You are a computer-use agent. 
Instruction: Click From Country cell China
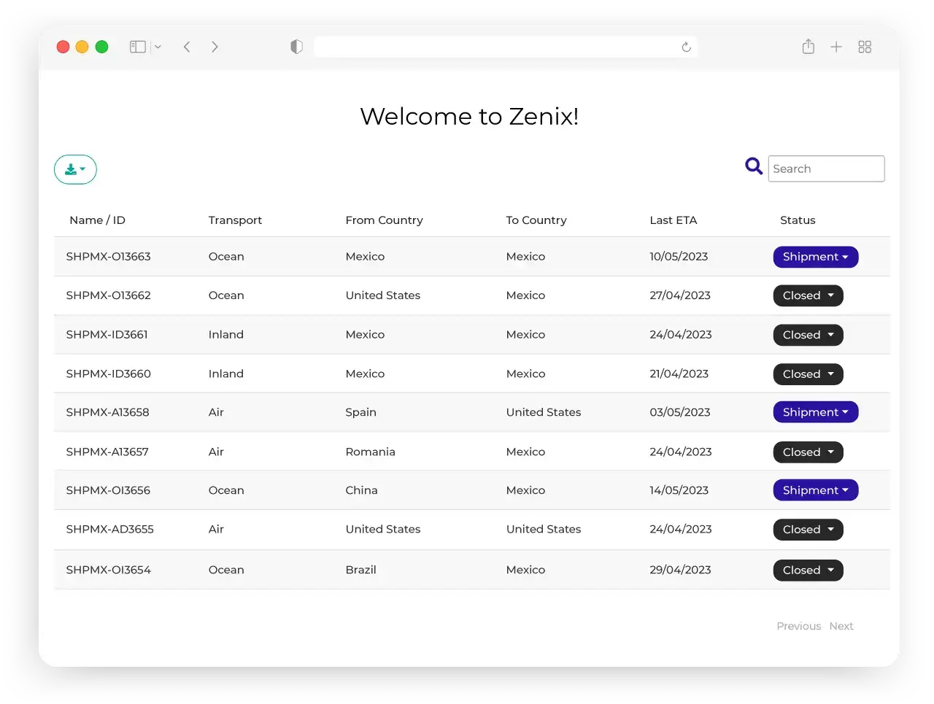tap(361, 490)
